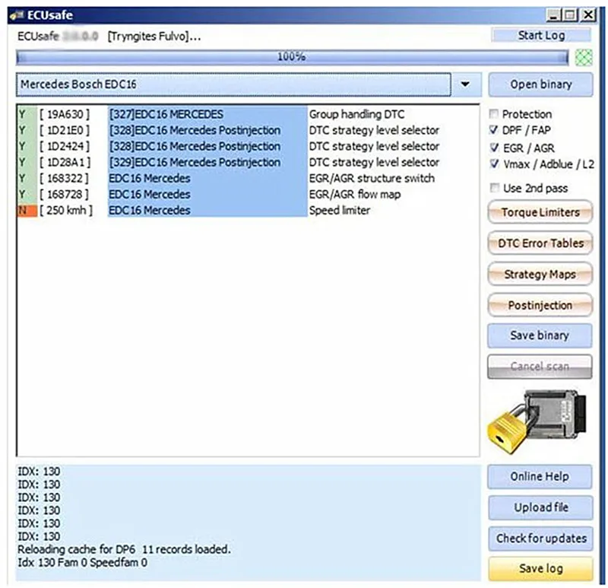Click the padlock ECU image
This screenshot has height=588, width=608.
click(537, 421)
